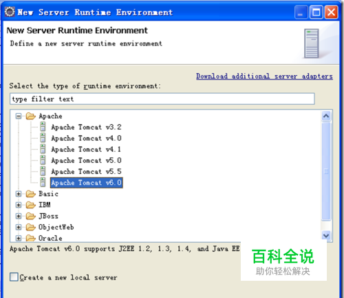Click the Apache Tomcat v4.0 server icon

click(43, 138)
